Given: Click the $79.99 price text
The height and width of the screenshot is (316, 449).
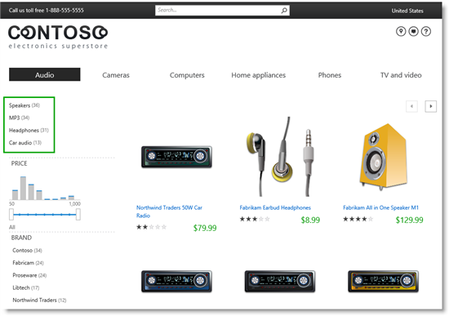Looking at the screenshot, I should pos(205,228).
